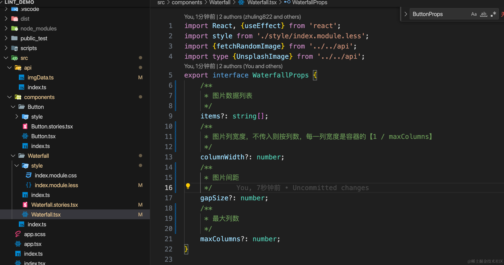Open Button.stories.tsx file

click(52, 126)
